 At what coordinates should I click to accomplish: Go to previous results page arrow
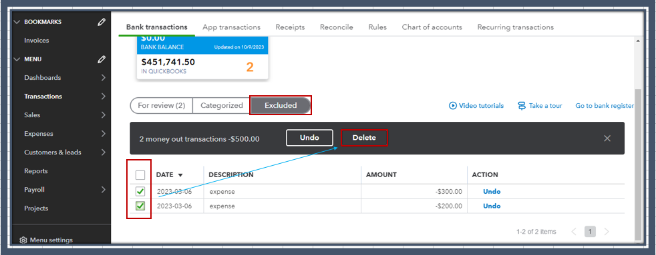(x=574, y=232)
